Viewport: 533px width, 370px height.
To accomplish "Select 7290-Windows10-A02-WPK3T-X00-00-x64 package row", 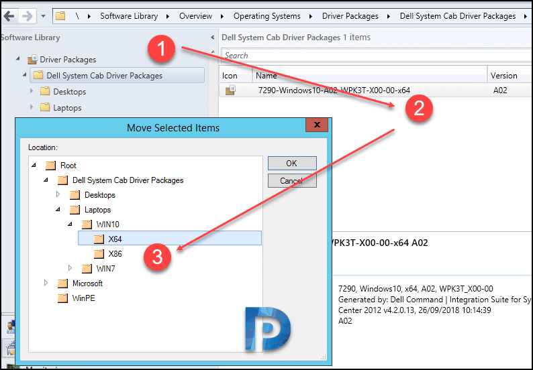I will click(375, 90).
